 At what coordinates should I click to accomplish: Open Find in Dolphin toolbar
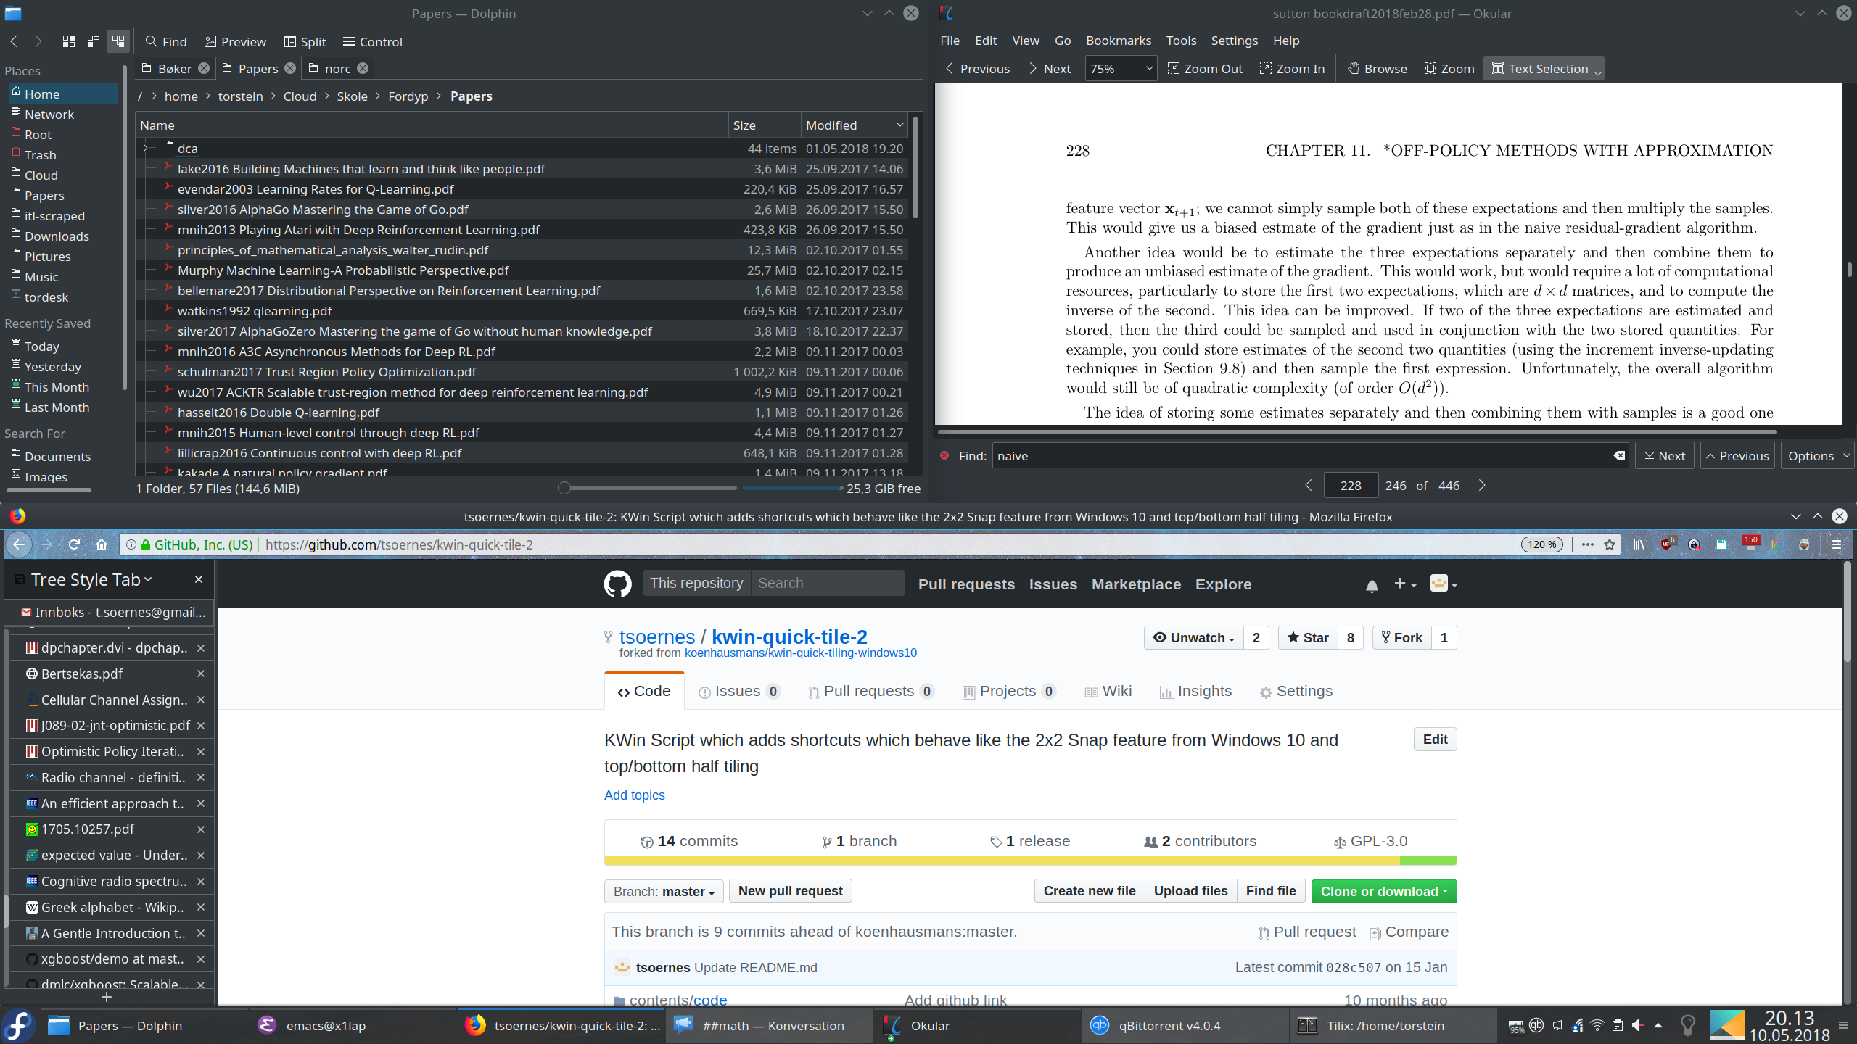point(165,41)
